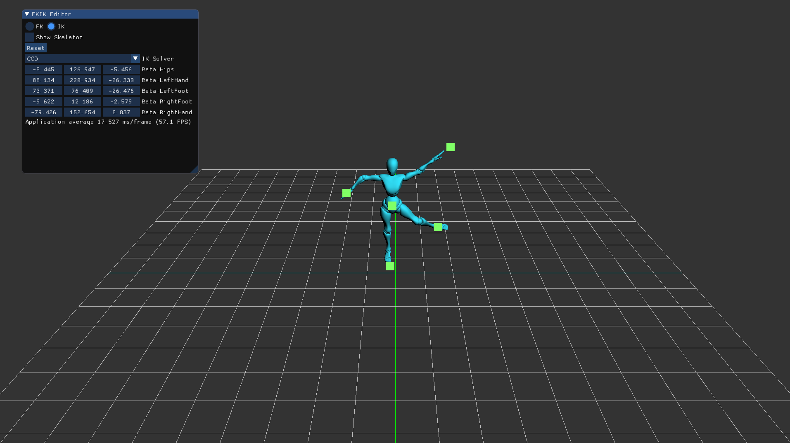Click the Beta:RightHand label text
790x443 pixels.
(x=167, y=112)
